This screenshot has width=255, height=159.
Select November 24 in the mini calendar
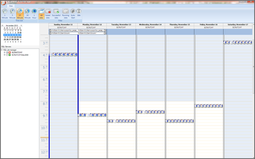point(20,37)
